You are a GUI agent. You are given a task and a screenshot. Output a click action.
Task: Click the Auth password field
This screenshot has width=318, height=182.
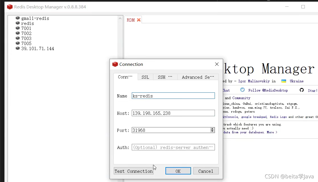click(173, 147)
